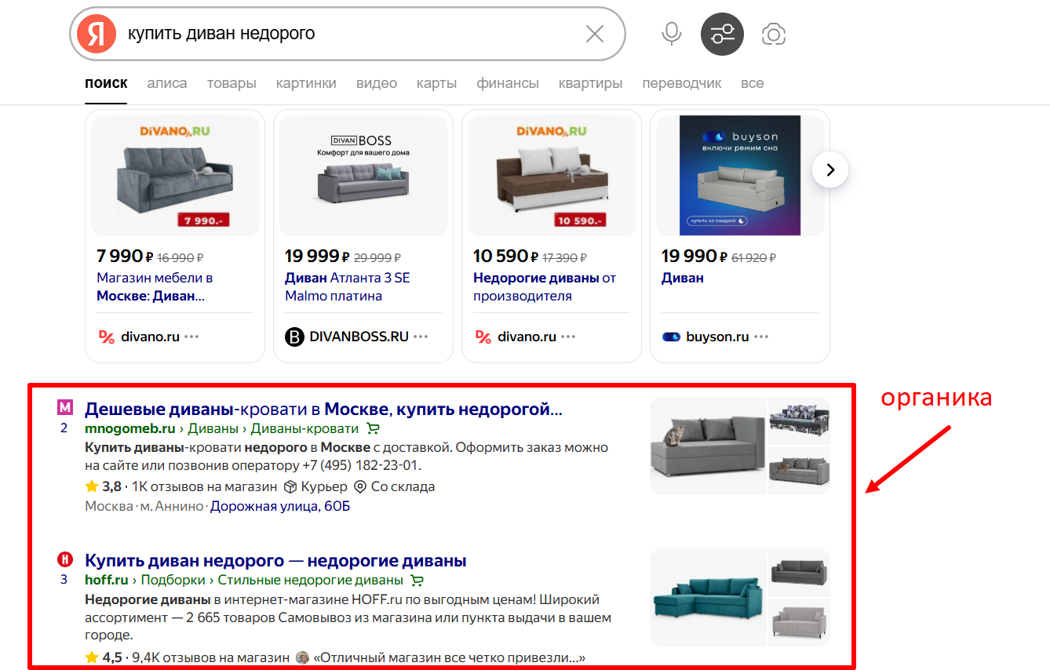Viewport: 1050px width, 670px height.
Task: Switch to 'алиса' tab
Action: [167, 83]
